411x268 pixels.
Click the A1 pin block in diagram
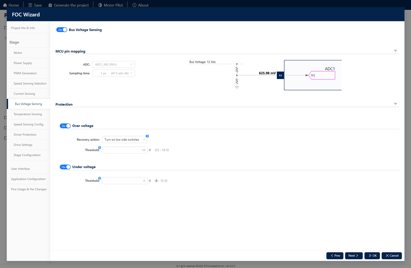[x=280, y=75]
